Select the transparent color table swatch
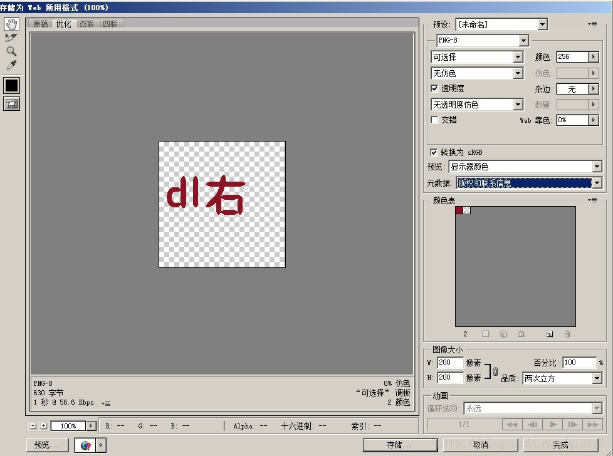The image size is (613, 456). [x=467, y=210]
